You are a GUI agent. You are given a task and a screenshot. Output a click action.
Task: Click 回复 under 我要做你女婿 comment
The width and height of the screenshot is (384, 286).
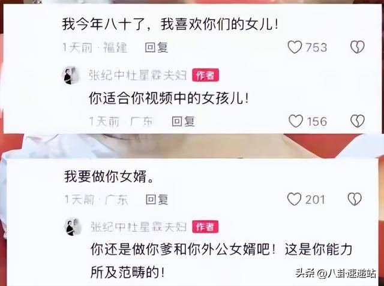click(x=157, y=200)
